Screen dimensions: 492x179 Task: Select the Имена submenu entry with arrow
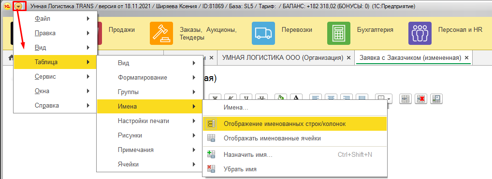149,107
